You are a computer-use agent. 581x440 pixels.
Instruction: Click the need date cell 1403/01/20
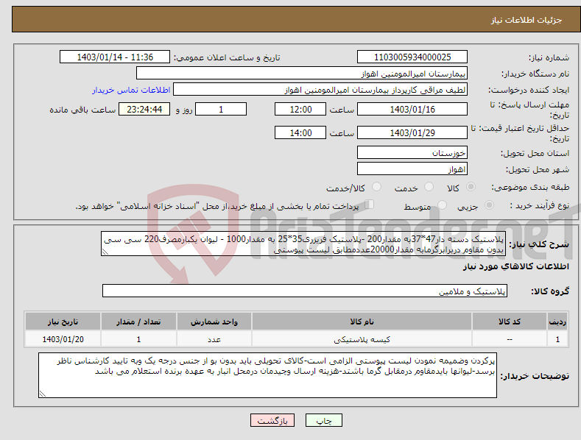tap(63, 339)
